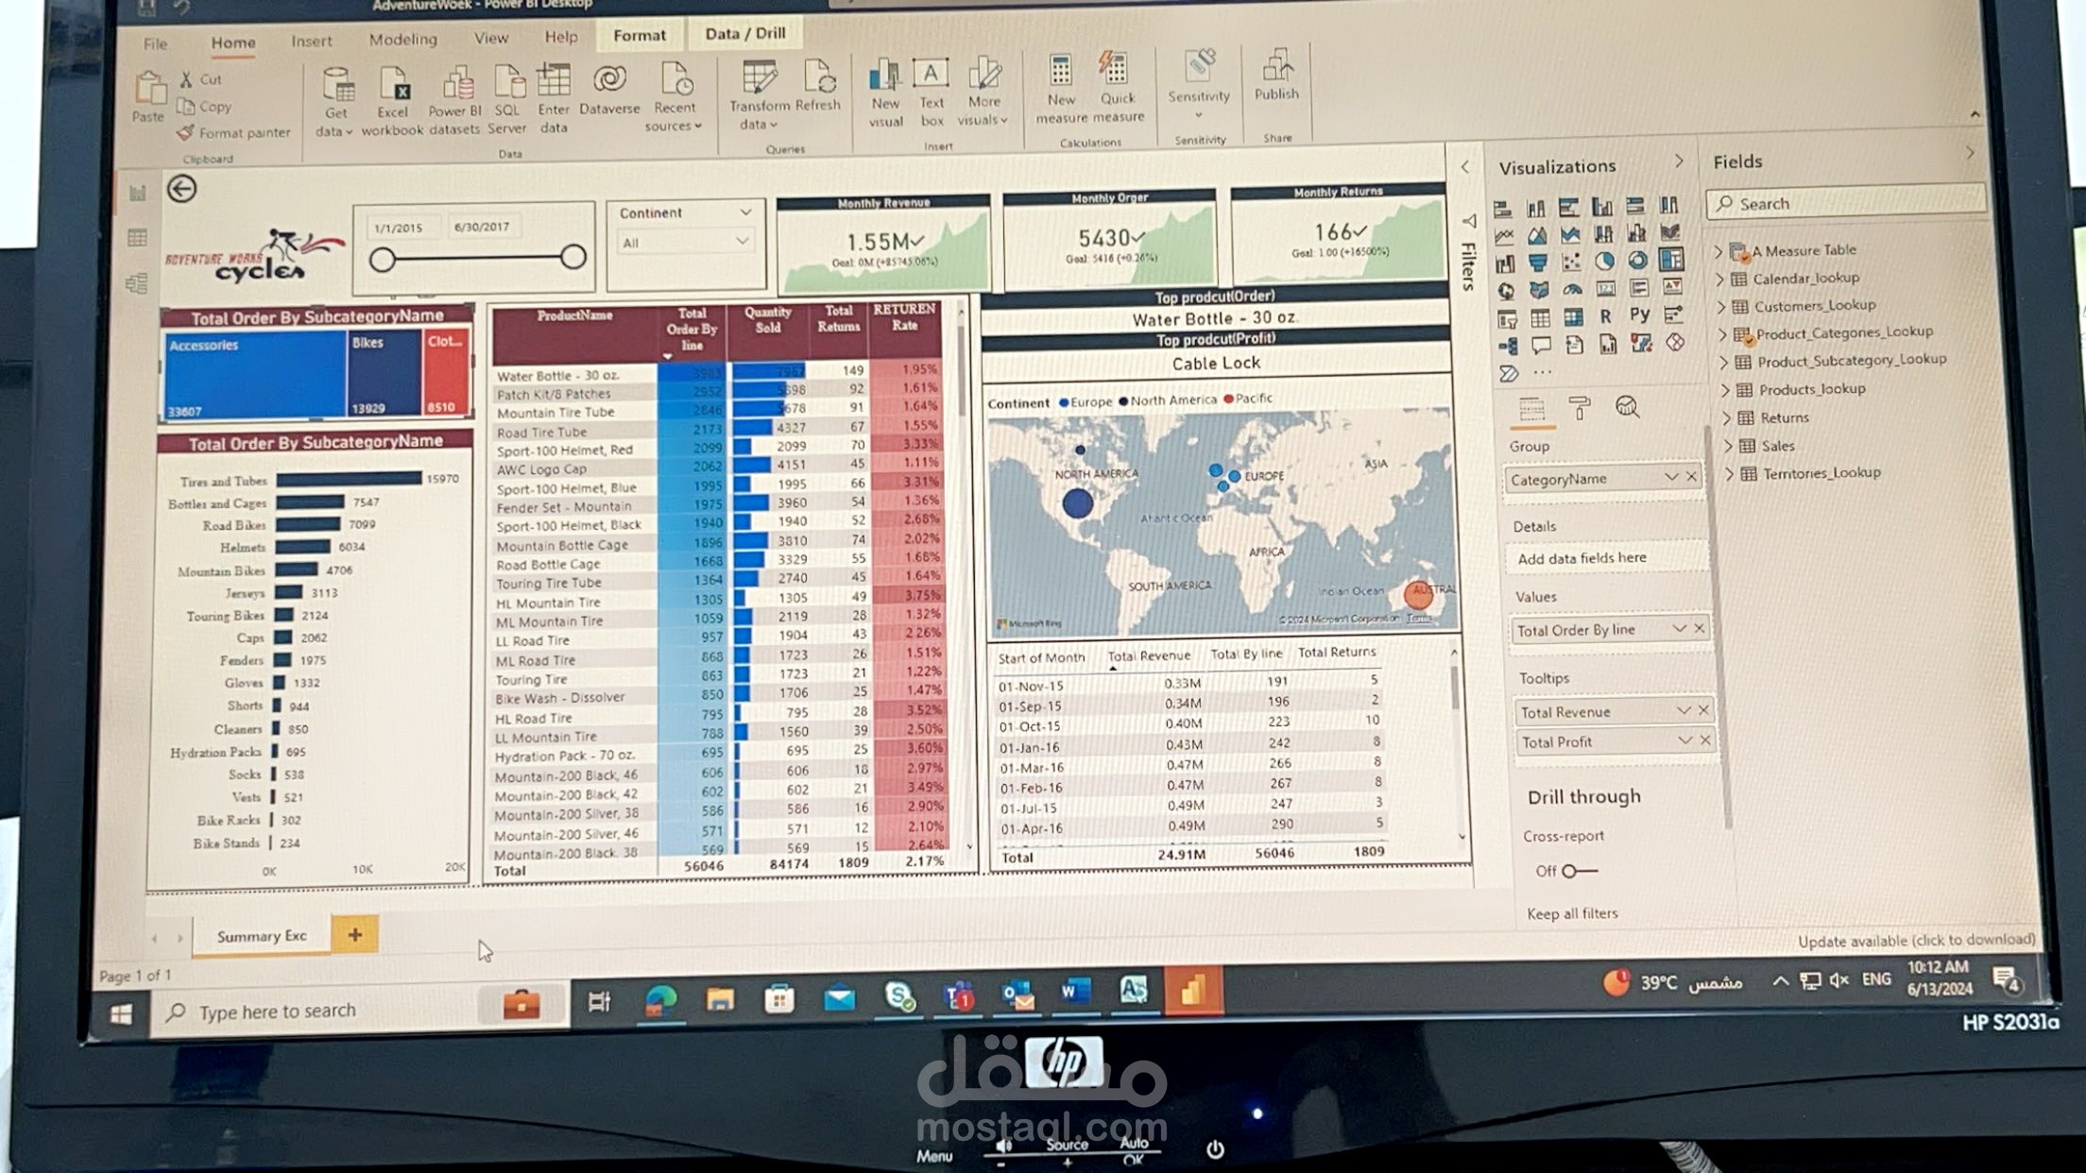Switch to Data view in left sidebar

138,238
